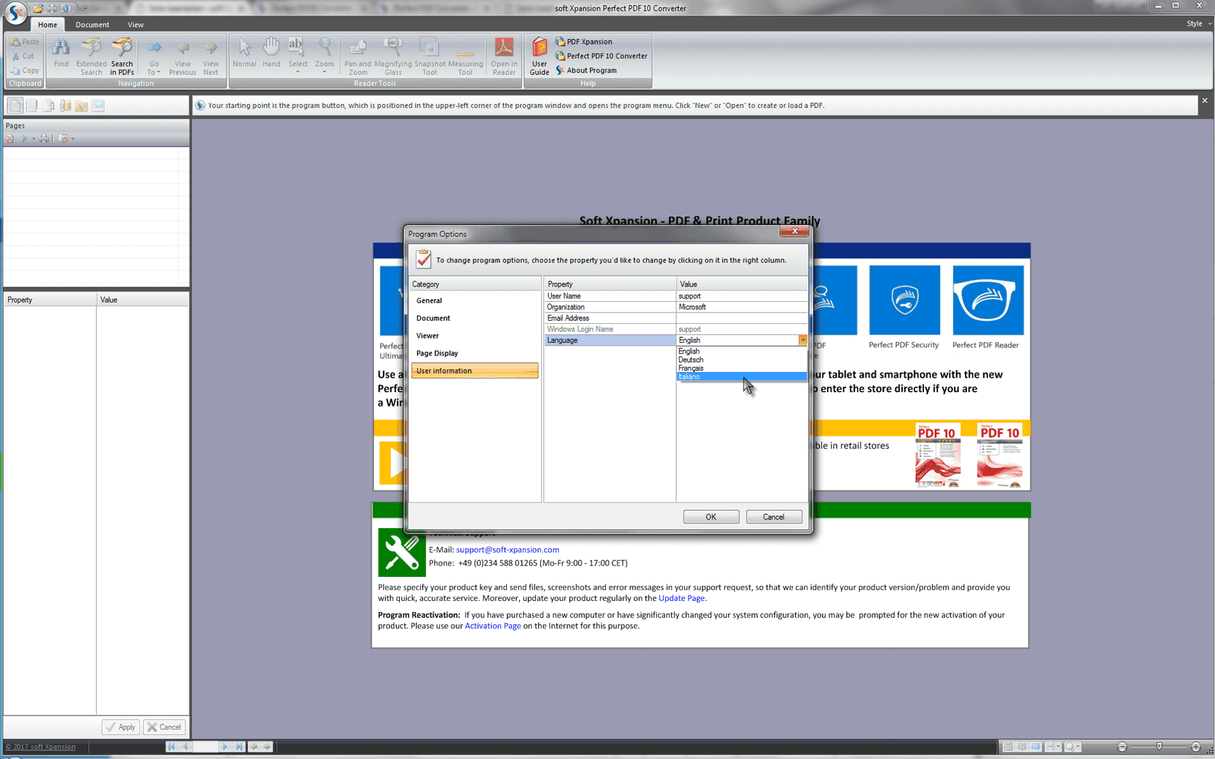
Task: Open the Style menu dropdown
Action: (x=1199, y=23)
